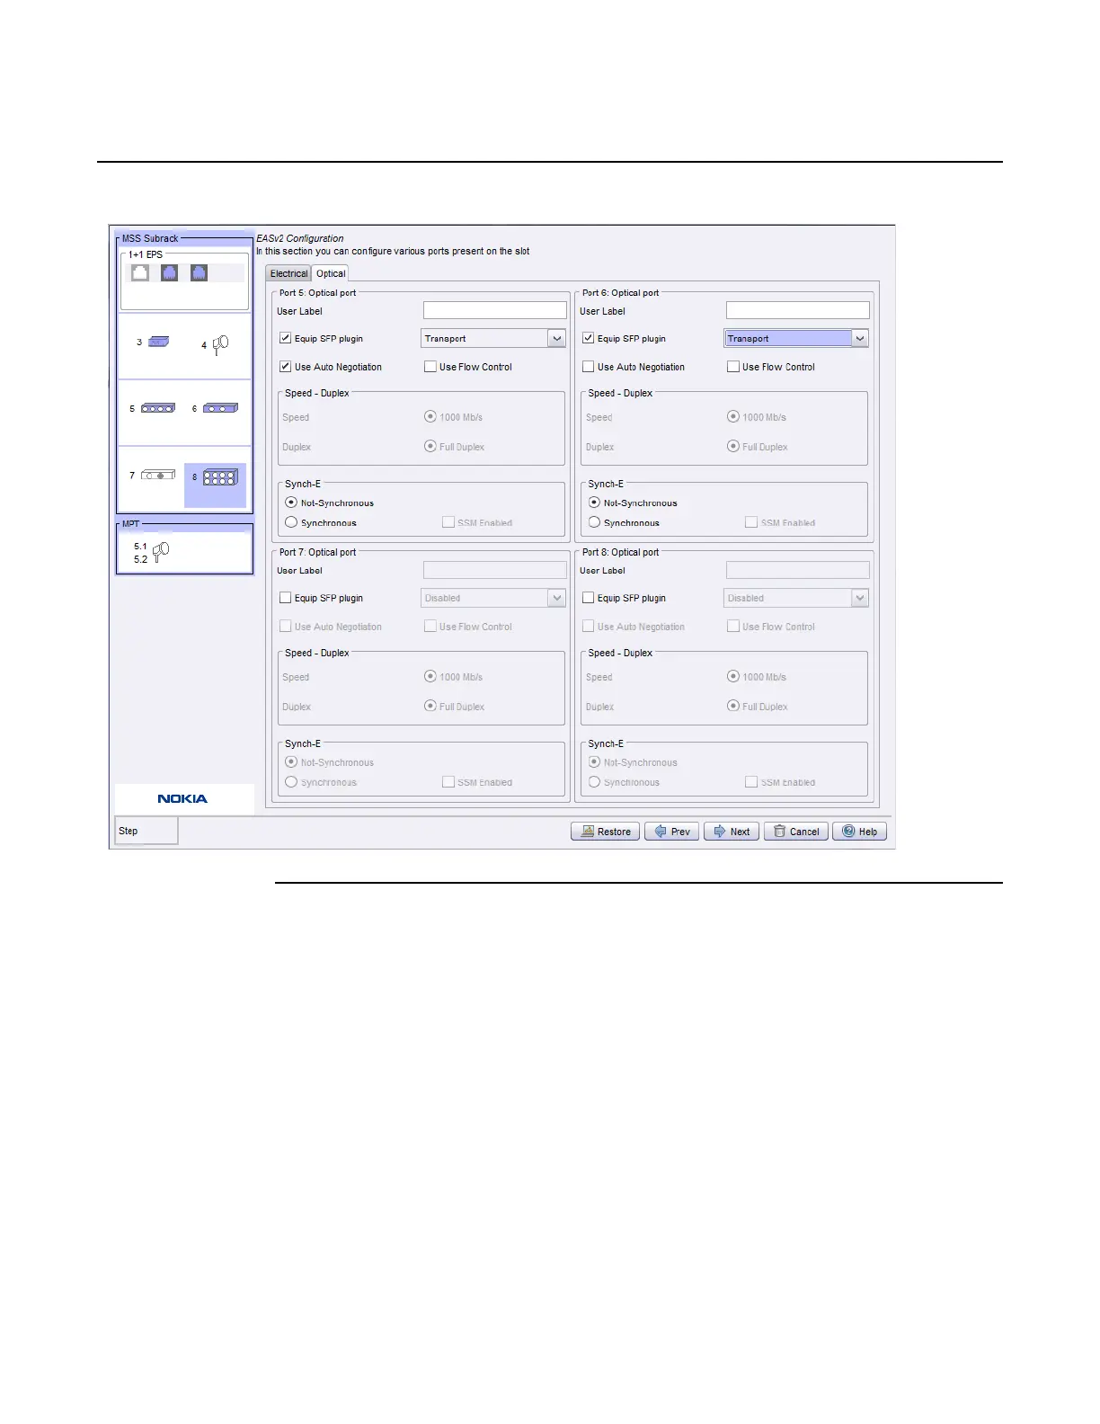Toggle Port 5 Equip SFP plugin checkbox
Image resolution: width=1100 pixels, height=1424 pixels.
pyautogui.click(x=285, y=339)
